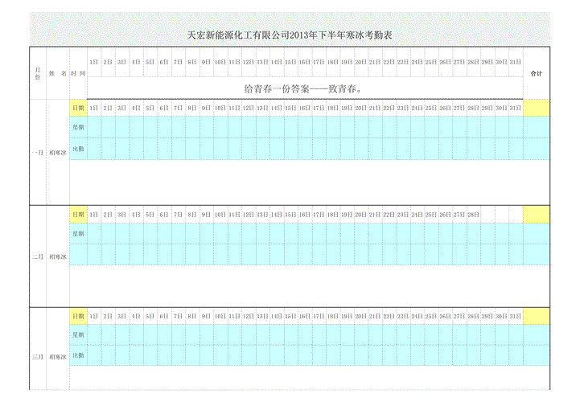Click the name 柏寒冰 in the 二月 section
This screenshot has height=410, width=580.
(x=58, y=256)
